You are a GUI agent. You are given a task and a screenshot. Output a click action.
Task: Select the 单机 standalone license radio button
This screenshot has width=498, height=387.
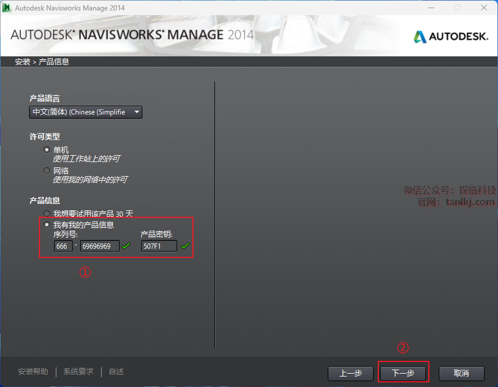46,149
